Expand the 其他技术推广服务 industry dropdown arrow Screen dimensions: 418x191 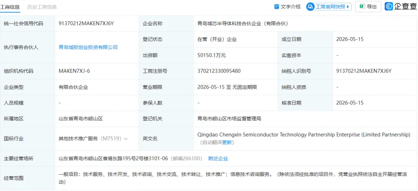[126, 139]
